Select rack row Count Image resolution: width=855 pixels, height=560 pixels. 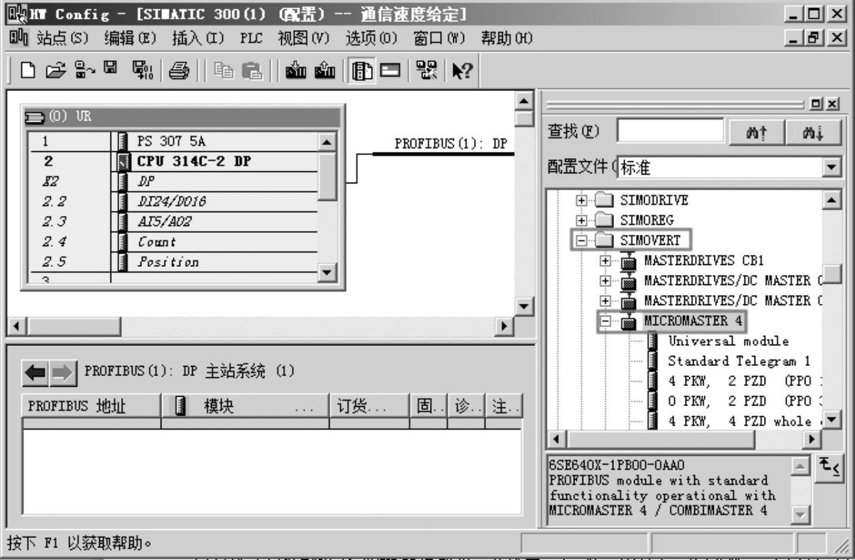pos(173,242)
